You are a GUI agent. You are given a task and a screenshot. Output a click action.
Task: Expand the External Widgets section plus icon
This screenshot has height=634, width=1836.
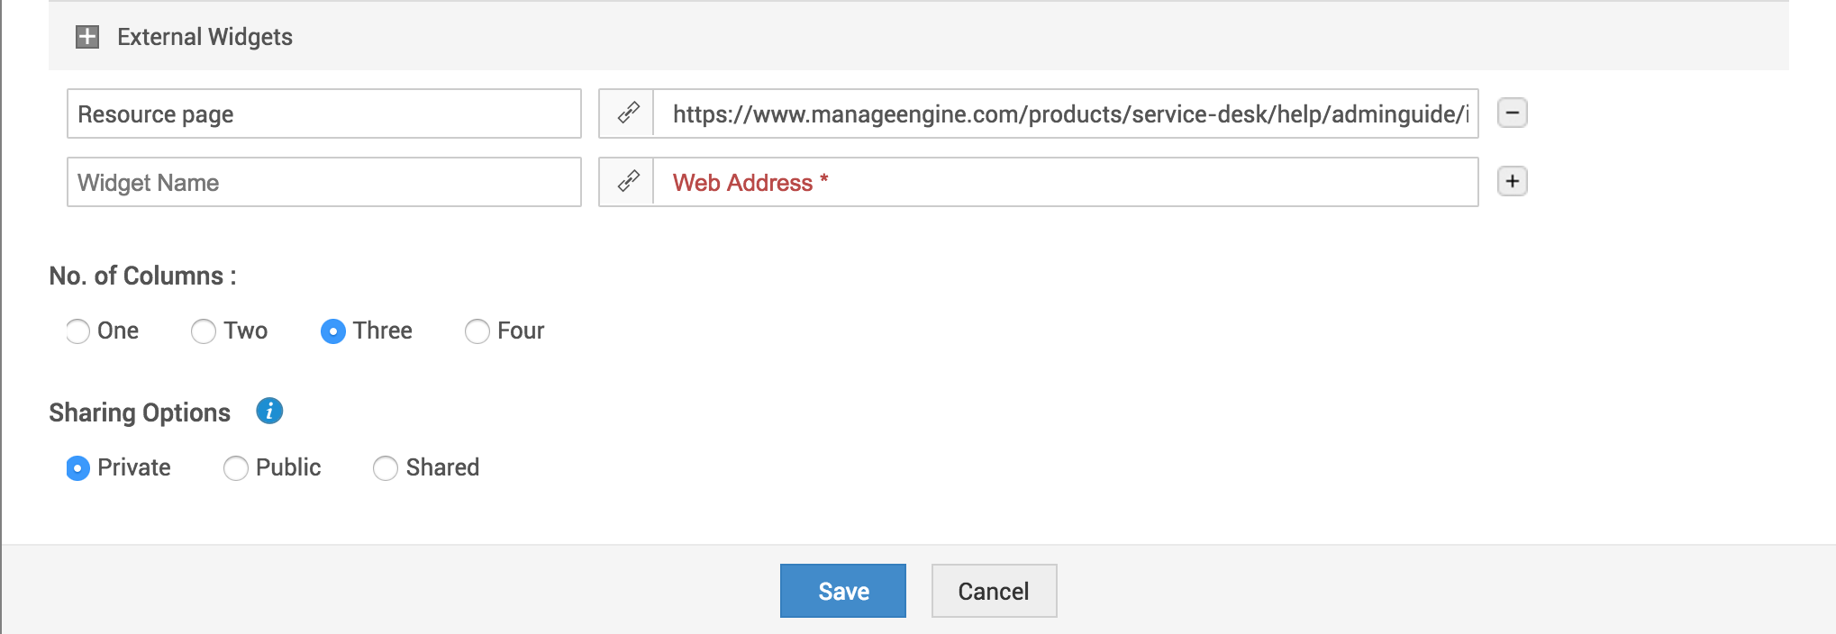tap(87, 37)
